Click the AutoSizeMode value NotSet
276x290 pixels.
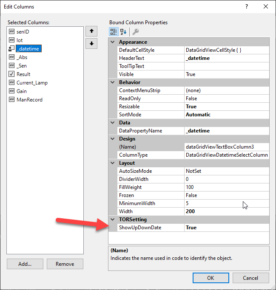click(227, 171)
